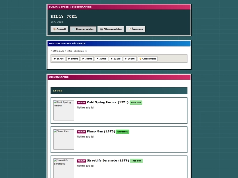
Task: Click ALBUM tag beside Streetlife Serenade
Action: pyautogui.click(x=81, y=161)
